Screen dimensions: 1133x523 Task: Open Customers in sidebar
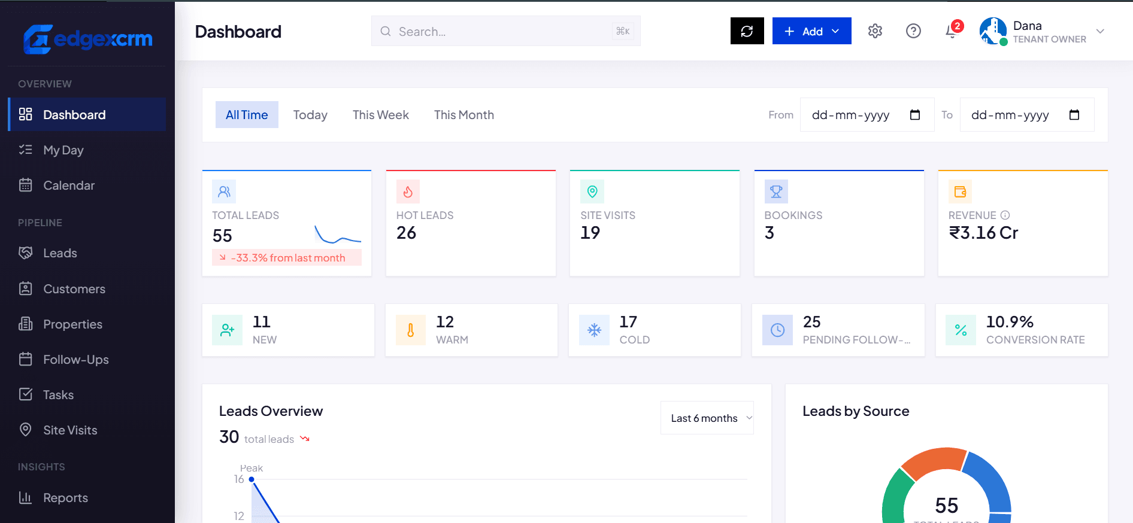pos(87,288)
